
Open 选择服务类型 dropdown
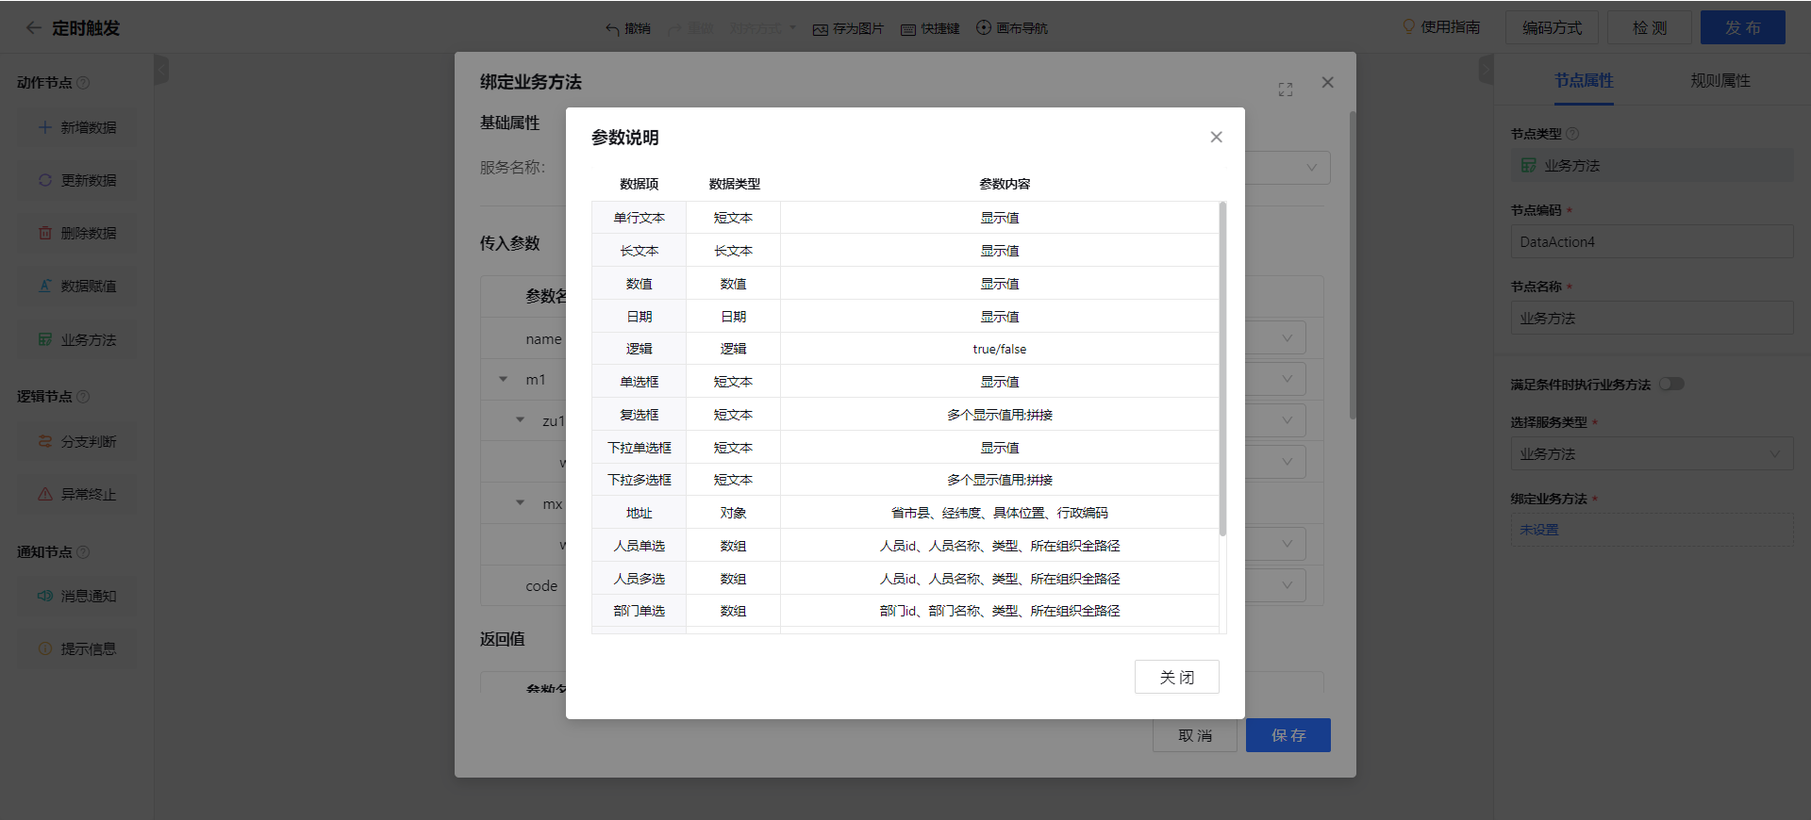1652,454
